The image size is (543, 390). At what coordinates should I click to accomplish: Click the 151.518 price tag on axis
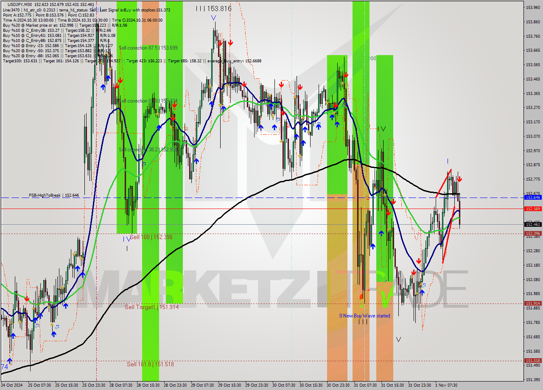(533, 361)
